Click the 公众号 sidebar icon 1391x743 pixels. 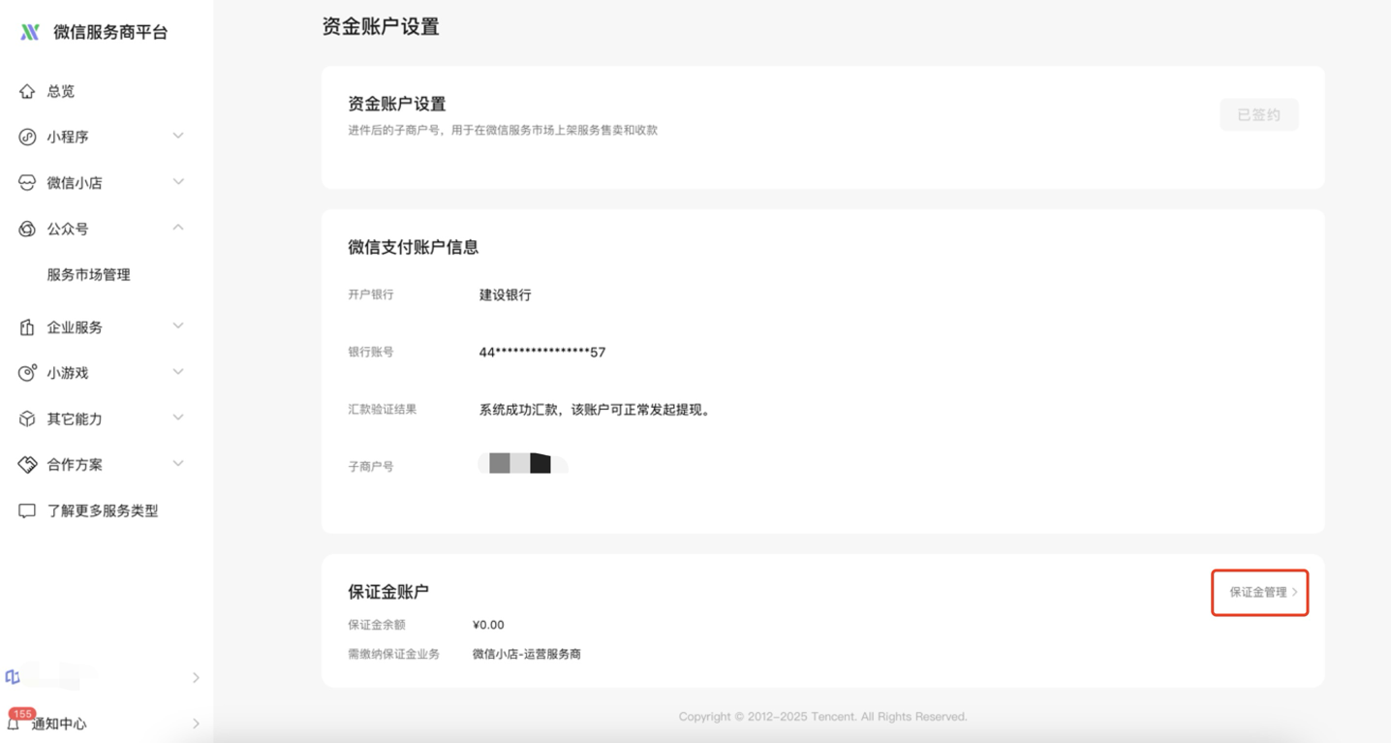27,229
